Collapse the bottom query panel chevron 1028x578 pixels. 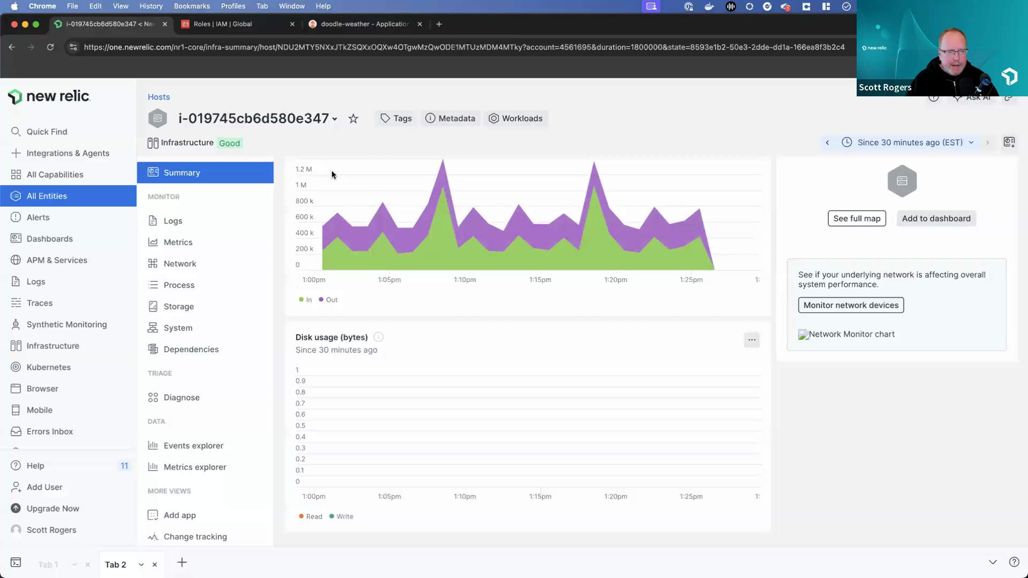tap(993, 562)
